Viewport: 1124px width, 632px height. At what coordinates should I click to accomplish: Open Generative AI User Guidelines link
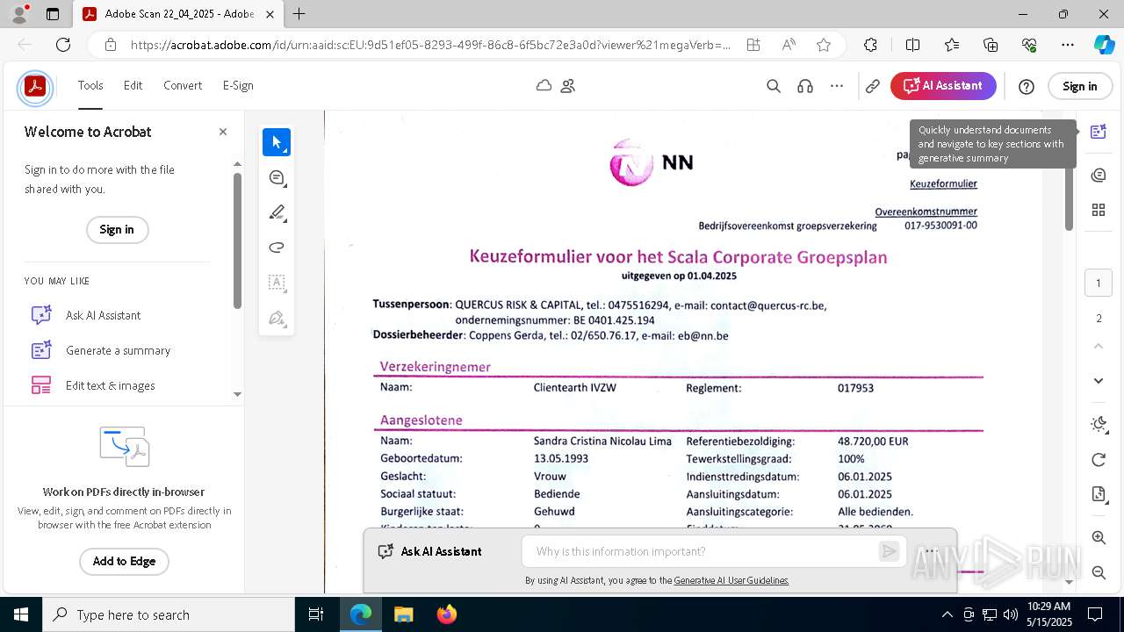tap(731, 580)
